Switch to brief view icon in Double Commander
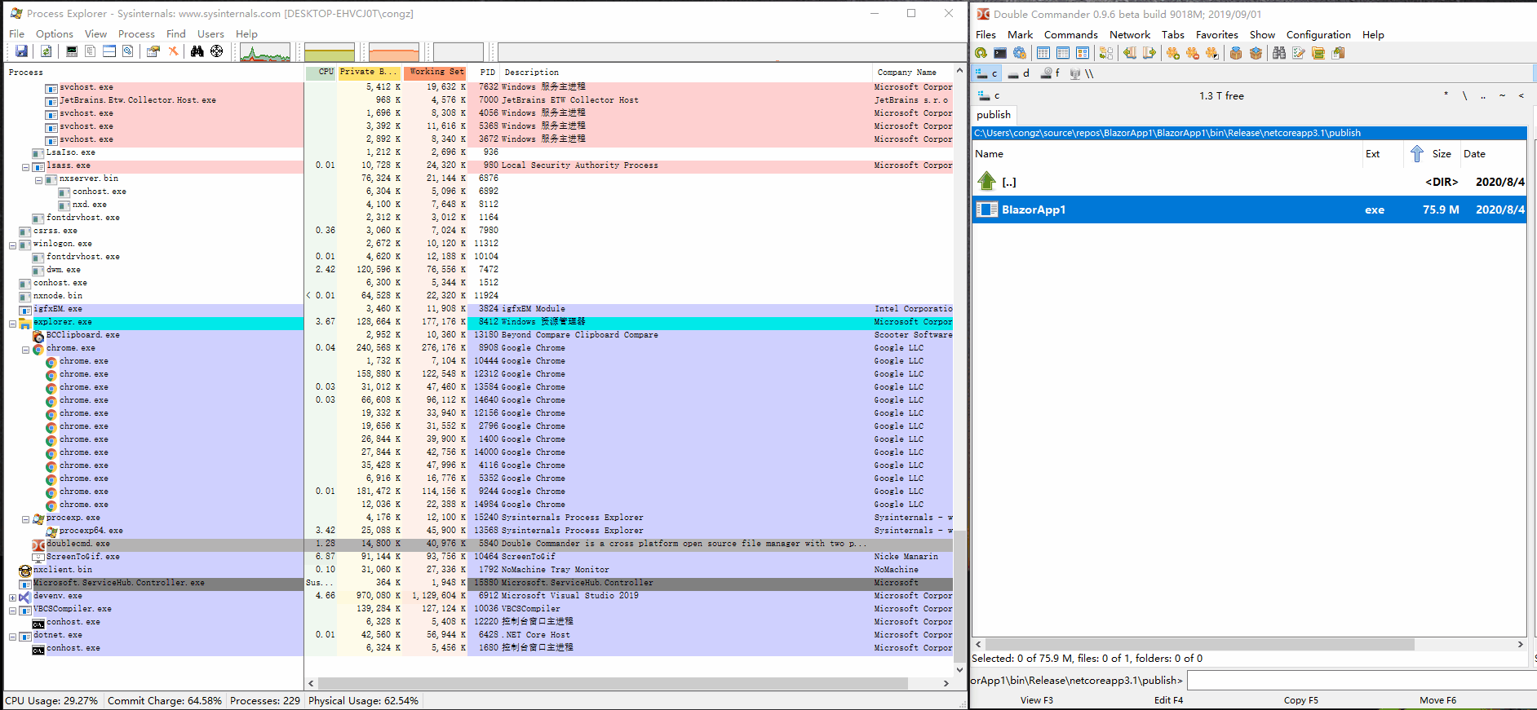Viewport: 1537px width, 710px height. (1043, 53)
